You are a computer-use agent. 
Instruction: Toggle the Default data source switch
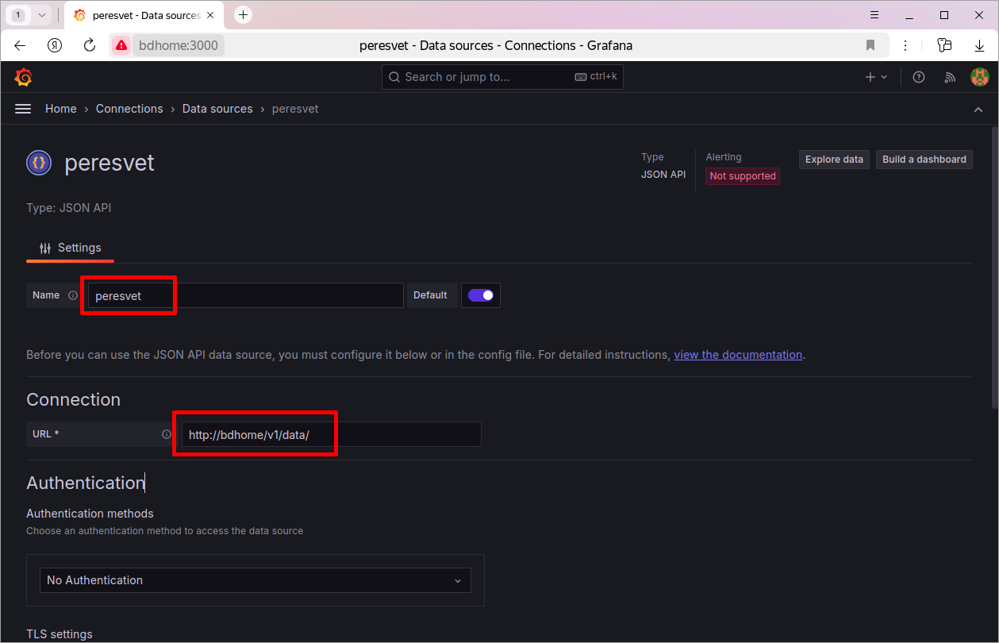pos(481,295)
